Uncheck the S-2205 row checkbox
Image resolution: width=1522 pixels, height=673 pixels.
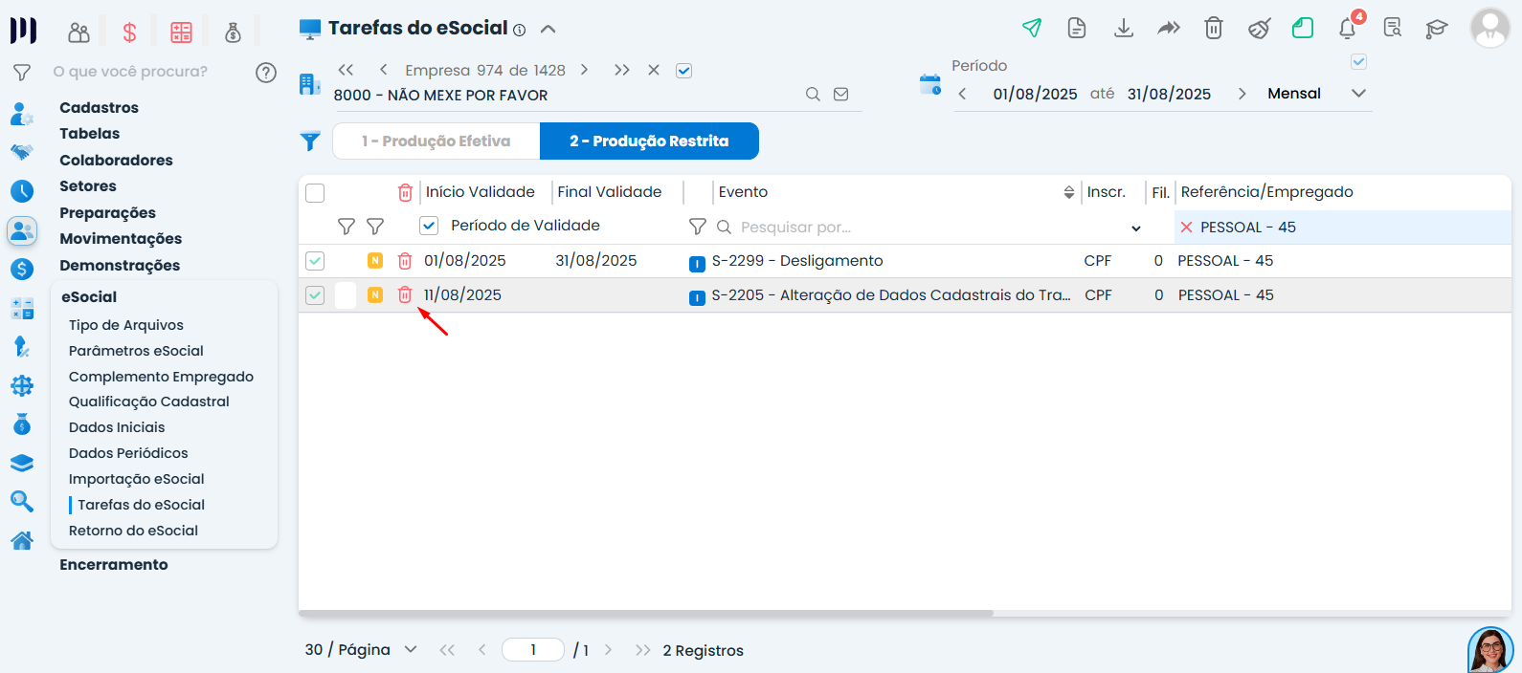pos(315,295)
